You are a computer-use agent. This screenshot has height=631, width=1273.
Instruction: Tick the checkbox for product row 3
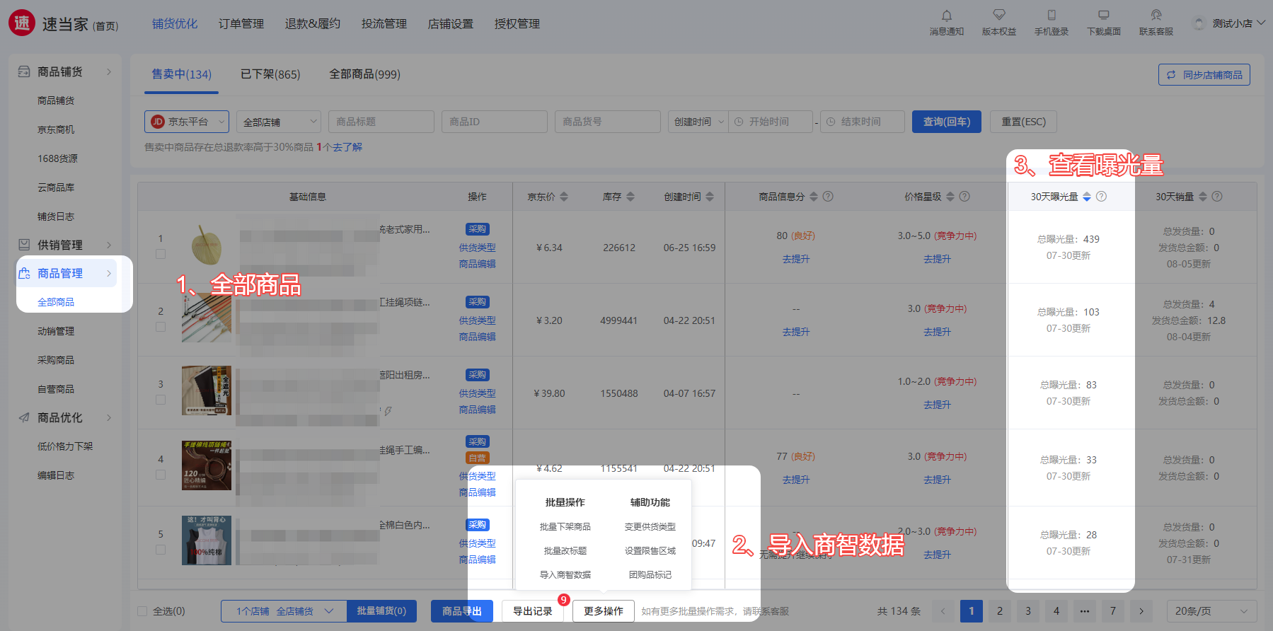[161, 400]
